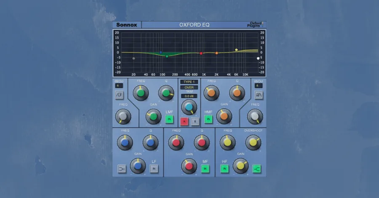Image resolution: width=379 pixels, height=198 pixels.
Task: Click the blue LF Q knob
Action: point(150,143)
